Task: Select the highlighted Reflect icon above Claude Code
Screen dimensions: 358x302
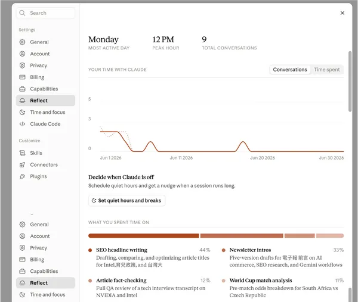Action: tap(22, 101)
